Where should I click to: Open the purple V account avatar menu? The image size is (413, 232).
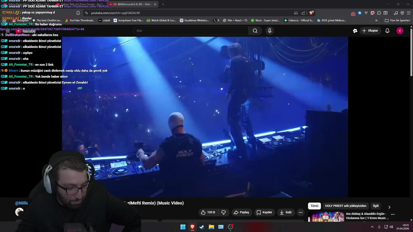click(400, 31)
